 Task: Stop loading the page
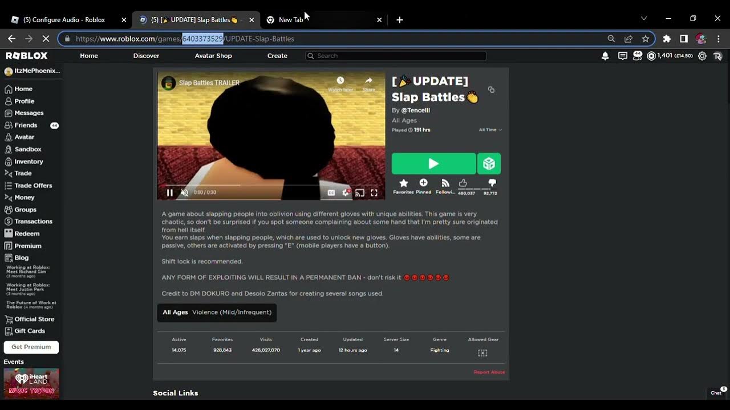[46, 39]
